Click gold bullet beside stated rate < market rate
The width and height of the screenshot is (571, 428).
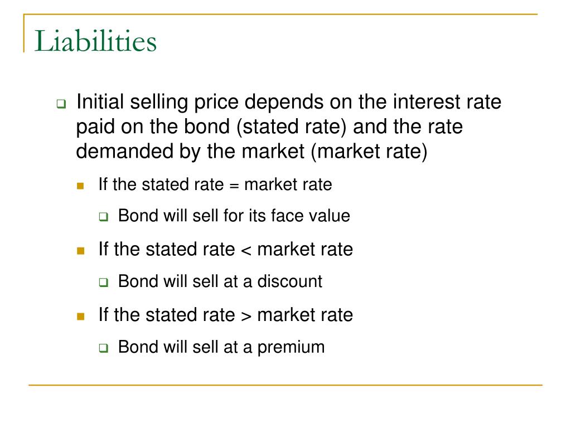click(80, 251)
